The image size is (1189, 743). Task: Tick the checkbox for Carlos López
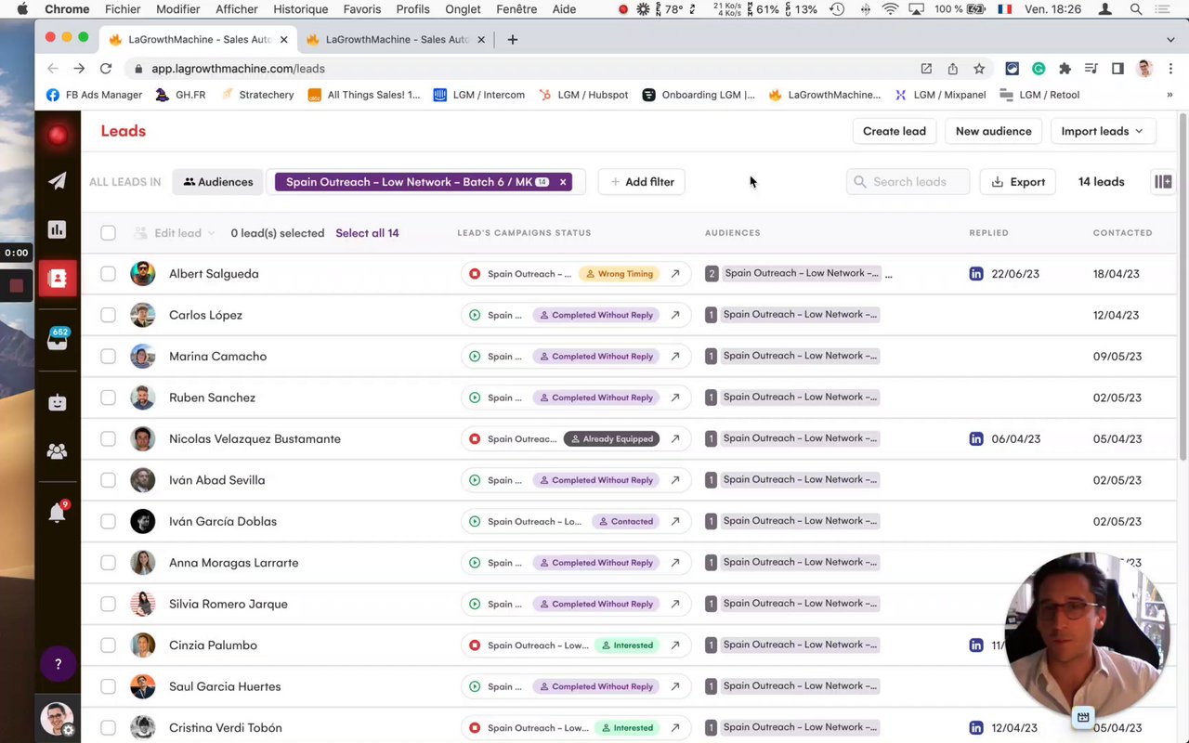coord(109,315)
